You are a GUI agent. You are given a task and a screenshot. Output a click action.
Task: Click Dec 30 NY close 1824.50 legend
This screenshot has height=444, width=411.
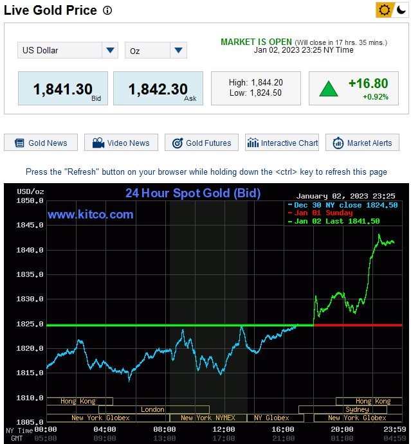(343, 205)
